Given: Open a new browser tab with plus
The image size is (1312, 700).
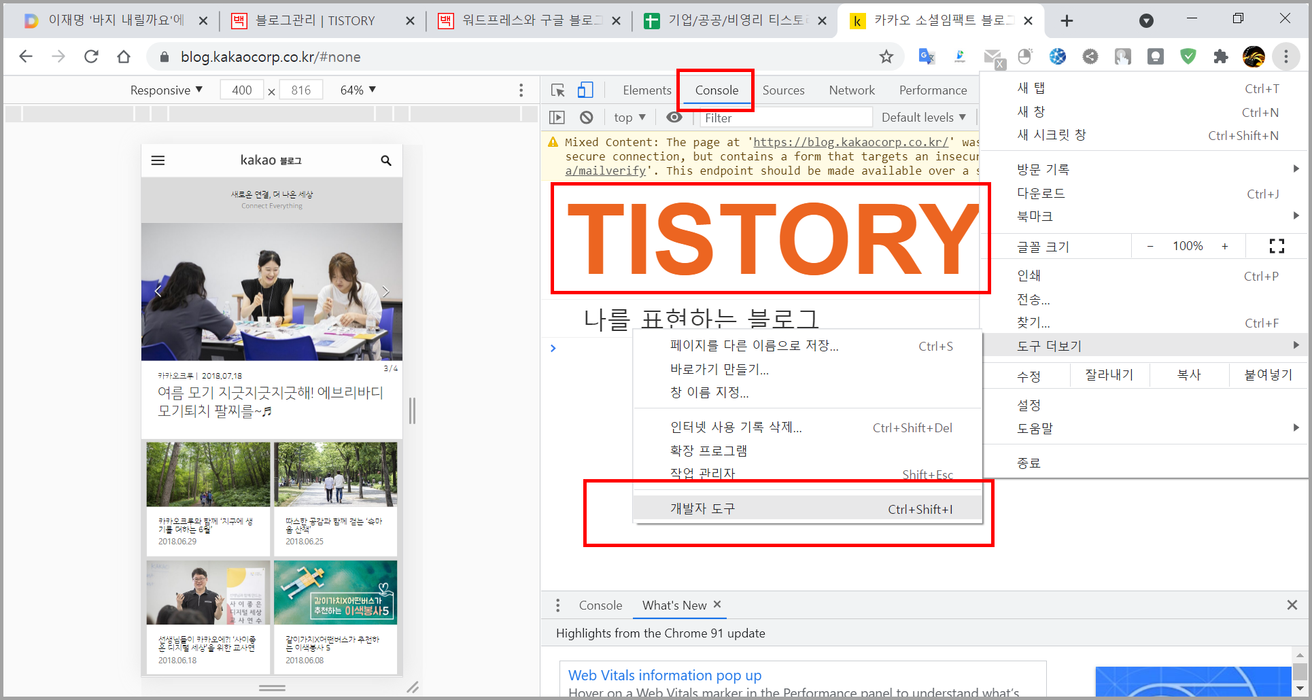Looking at the screenshot, I should (x=1067, y=21).
